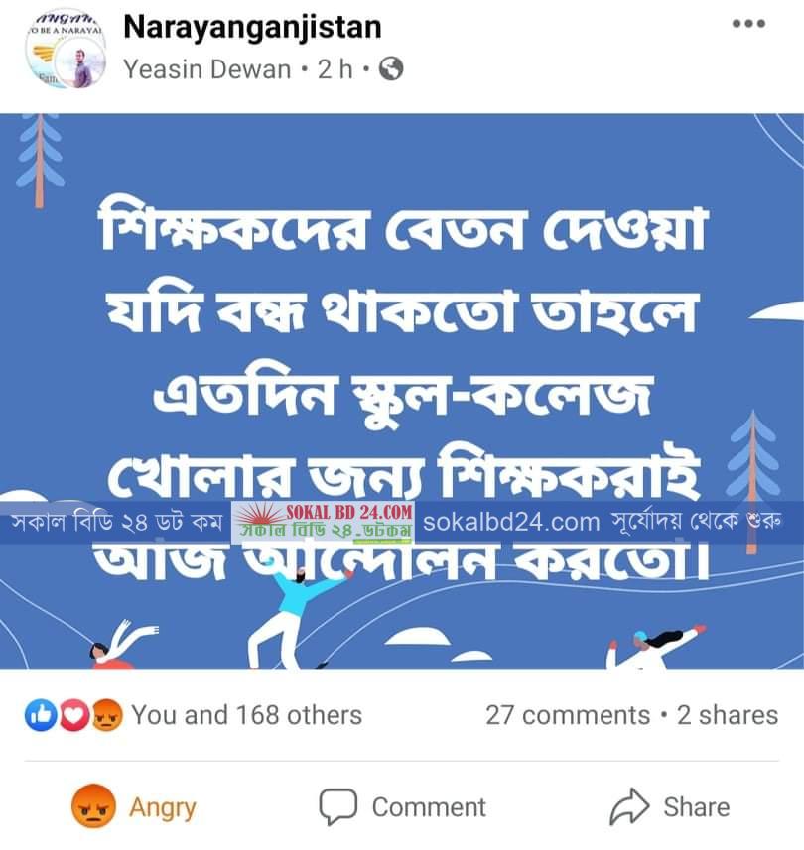Click the Angry face in the reaction summary
This screenshot has height=850, width=804.
click(x=107, y=714)
